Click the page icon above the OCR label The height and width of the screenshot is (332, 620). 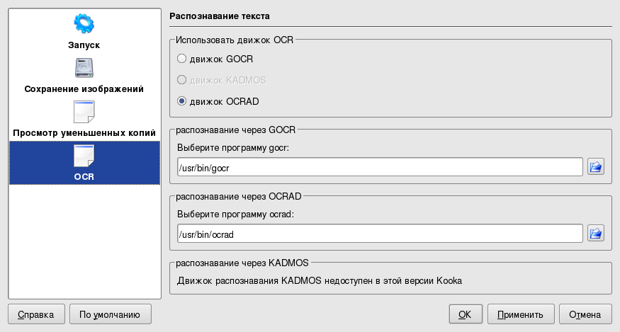coord(84,155)
